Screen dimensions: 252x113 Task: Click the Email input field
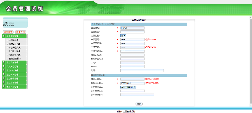click(x=132, y=67)
